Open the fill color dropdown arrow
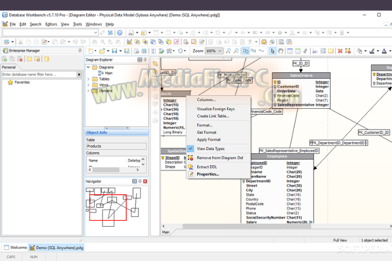 click(x=365, y=51)
